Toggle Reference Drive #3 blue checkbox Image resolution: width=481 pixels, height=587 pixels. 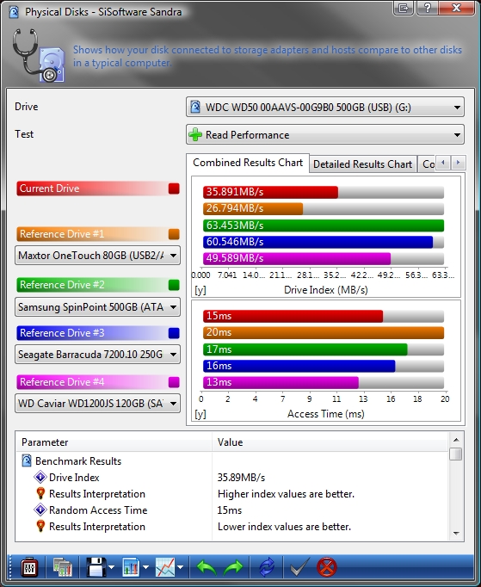[174, 333]
